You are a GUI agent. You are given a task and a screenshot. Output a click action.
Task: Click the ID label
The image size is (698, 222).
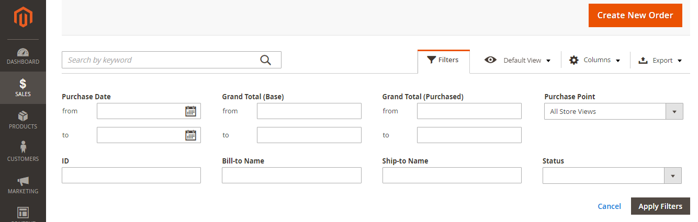point(65,161)
